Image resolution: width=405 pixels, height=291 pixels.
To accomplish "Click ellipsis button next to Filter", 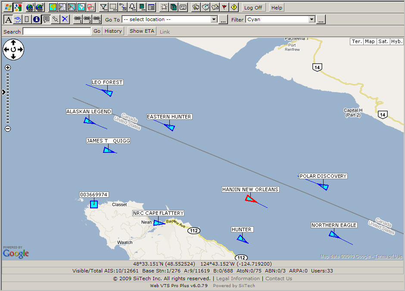I will point(321,19).
